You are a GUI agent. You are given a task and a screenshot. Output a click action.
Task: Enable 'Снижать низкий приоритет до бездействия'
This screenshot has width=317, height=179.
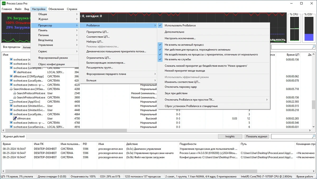tap(213, 66)
